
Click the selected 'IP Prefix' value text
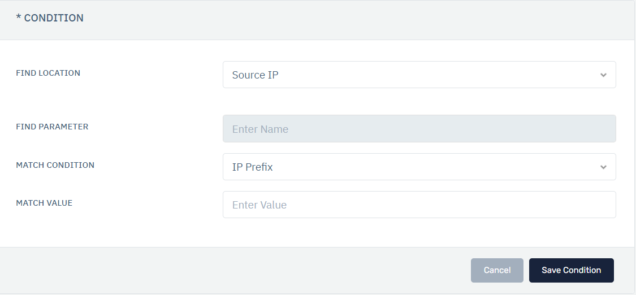[252, 167]
